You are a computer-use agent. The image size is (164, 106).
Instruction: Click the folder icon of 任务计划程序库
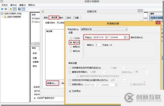click(5, 17)
